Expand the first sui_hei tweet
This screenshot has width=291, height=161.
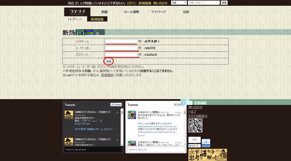click(x=140, y=134)
